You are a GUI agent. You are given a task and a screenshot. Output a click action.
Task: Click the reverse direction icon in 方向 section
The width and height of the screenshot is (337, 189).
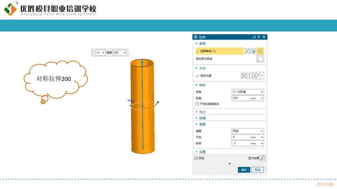pos(243,76)
